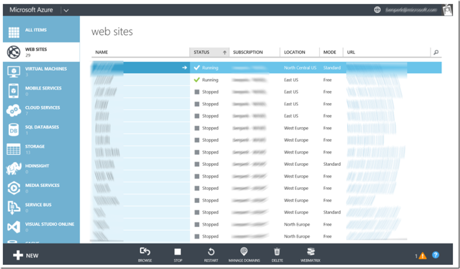Click the first North Europe cell
Screen dimensions: 460x269
point(297,225)
